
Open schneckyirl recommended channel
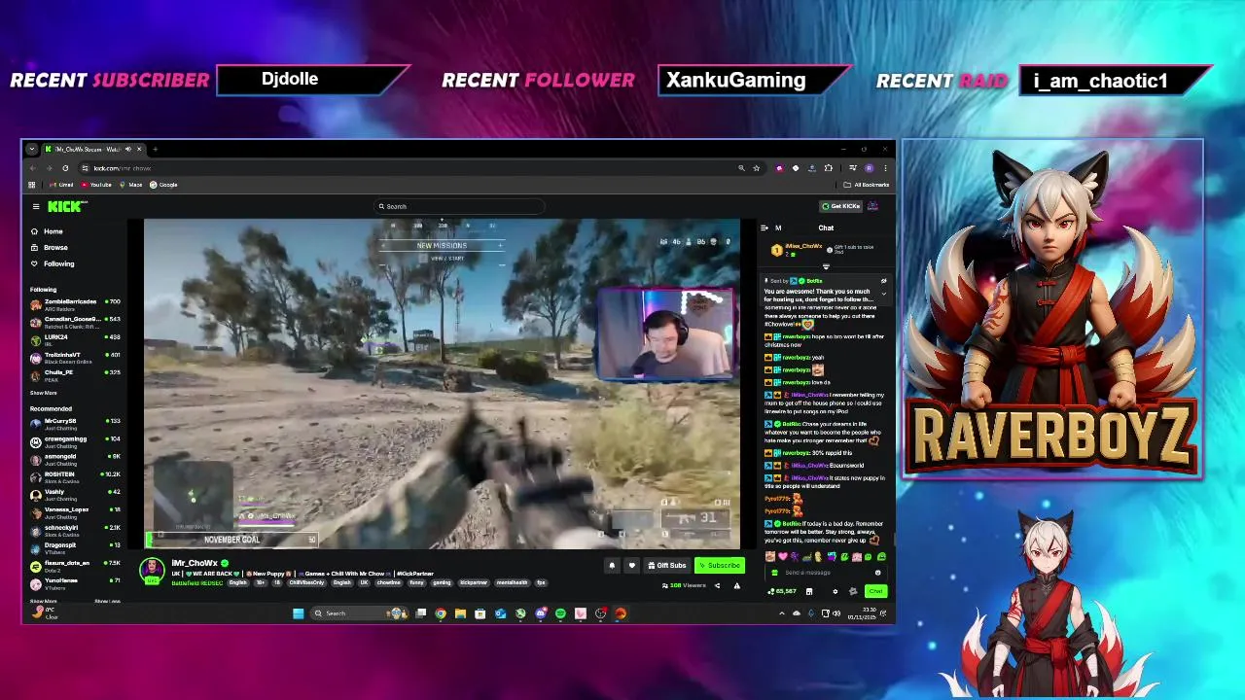75,529
